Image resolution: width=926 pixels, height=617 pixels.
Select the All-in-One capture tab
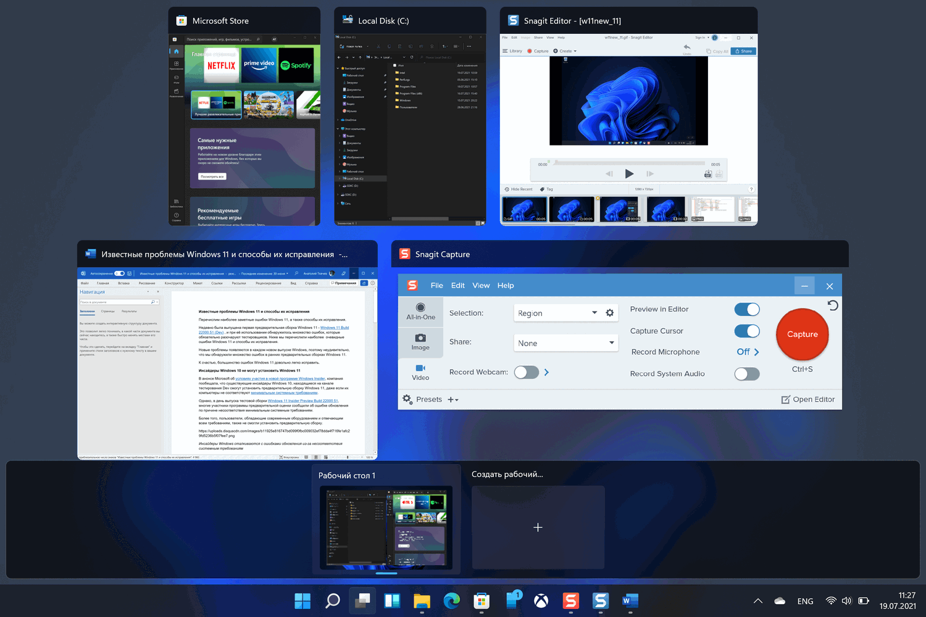tap(420, 312)
